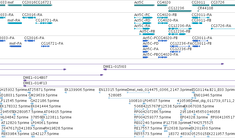Open the CG16721-RA transcript

(x=44, y=23)
